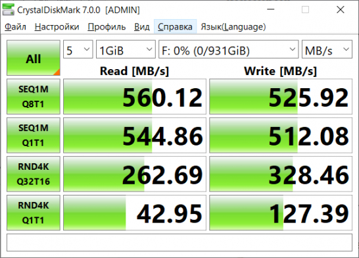Run the RND4K Q32T16 benchmark

point(34,174)
